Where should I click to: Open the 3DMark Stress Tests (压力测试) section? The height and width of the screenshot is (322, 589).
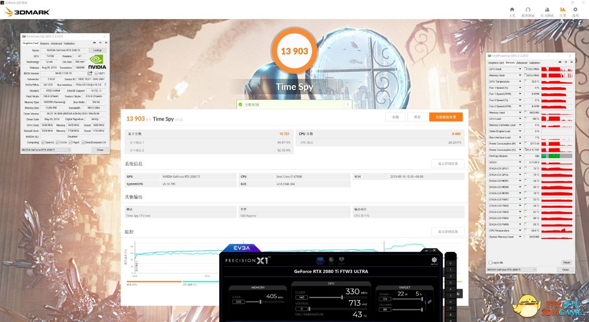[x=547, y=12]
